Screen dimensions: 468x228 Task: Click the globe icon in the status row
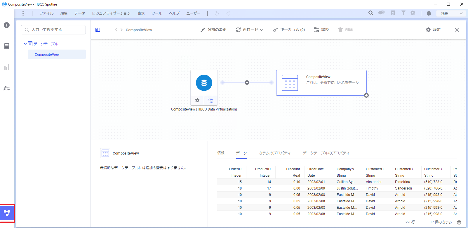tap(459, 222)
